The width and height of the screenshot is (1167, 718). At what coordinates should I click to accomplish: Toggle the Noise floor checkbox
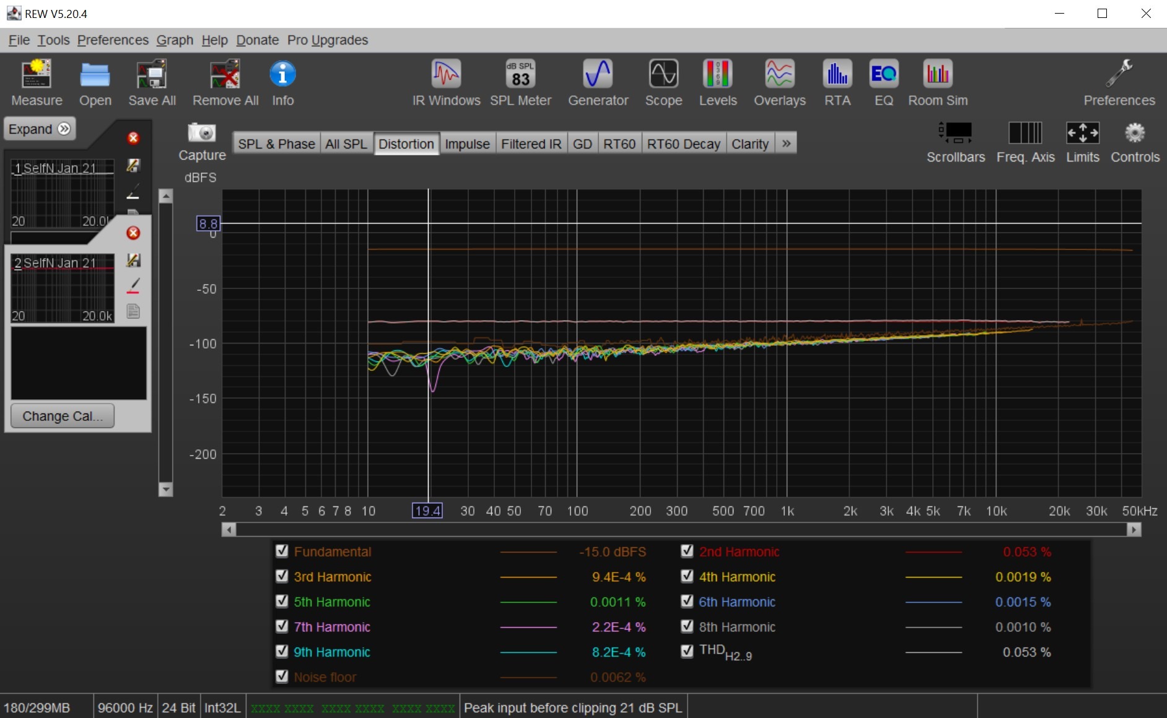pyautogui.click(x=282, y=677)
